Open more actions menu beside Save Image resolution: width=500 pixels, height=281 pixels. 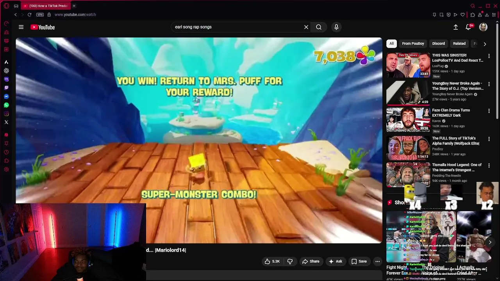coord(377,261)
